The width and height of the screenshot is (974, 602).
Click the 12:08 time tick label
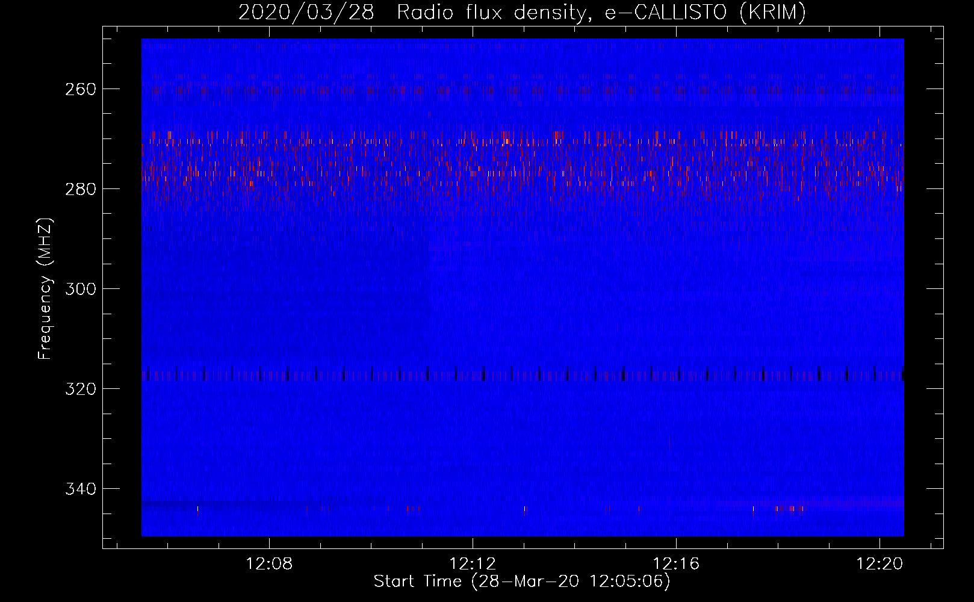point(269,564)
